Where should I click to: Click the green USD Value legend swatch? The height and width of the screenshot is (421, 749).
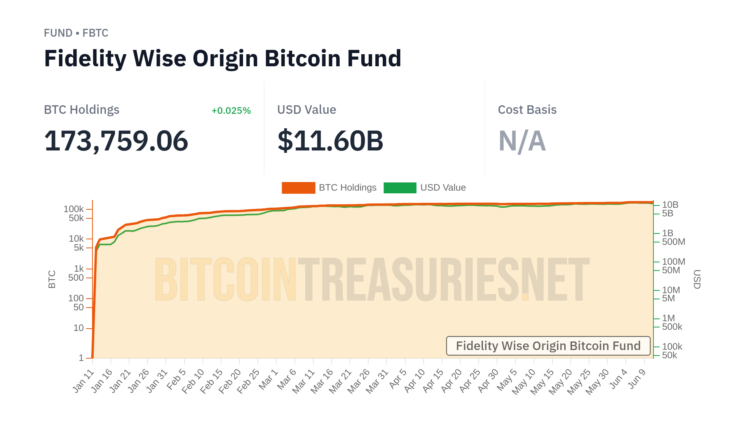pos(400,188)
